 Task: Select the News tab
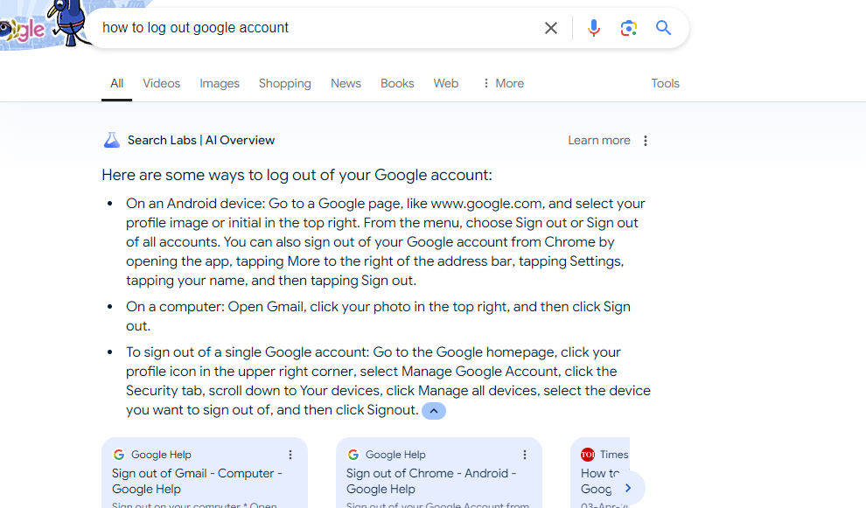click(x=346, y=83)
